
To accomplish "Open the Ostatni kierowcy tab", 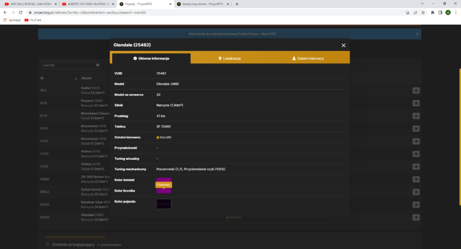I will click(308, 58).
